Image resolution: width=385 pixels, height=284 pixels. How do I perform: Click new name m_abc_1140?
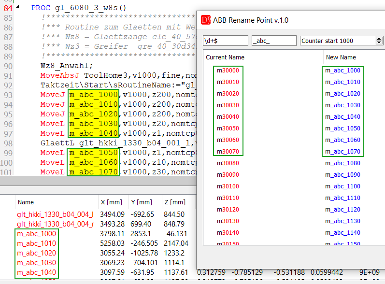coord(342,232)
